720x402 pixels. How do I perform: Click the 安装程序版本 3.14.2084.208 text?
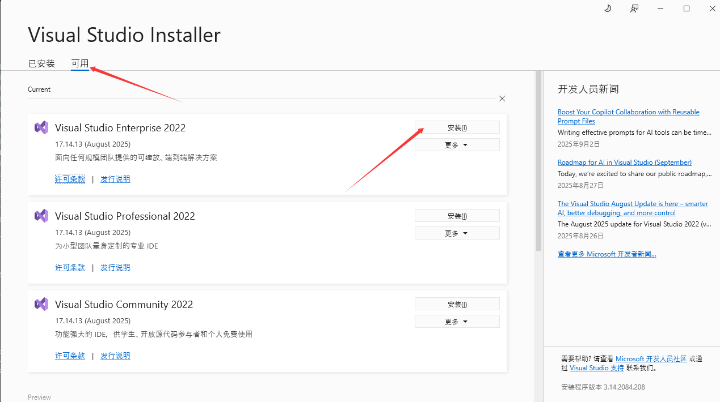tap(603, 387)
